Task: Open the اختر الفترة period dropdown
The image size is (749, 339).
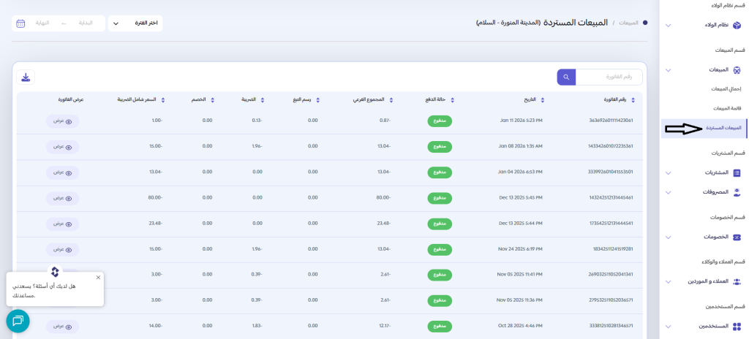Action: pyautogui.click(x=135, y=23)
